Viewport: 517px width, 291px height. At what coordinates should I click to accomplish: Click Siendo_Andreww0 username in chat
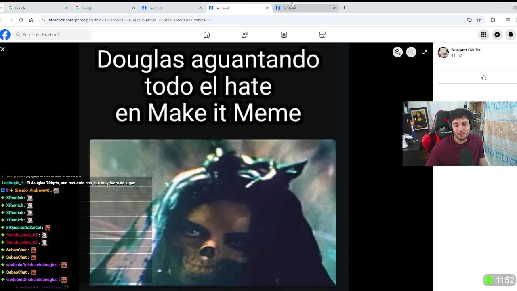click(32, 190)
